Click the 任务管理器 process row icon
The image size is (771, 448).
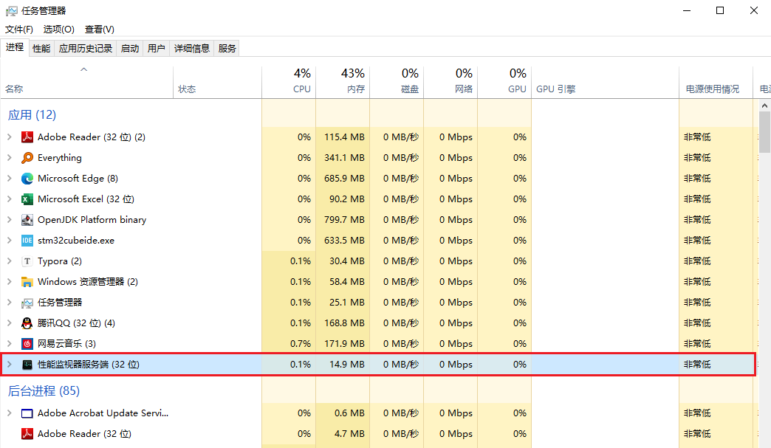(x=27, y=303)
